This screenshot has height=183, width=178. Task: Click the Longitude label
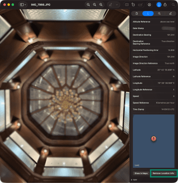[x=137, y=83]
